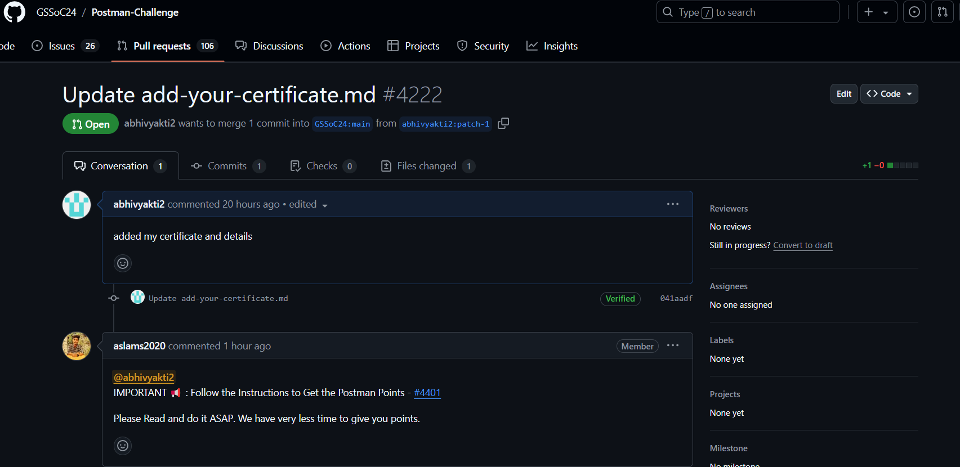Switch to the Conversation tab
The width and height of the screenshot is (960, 467).
click(x=120, y=166)
